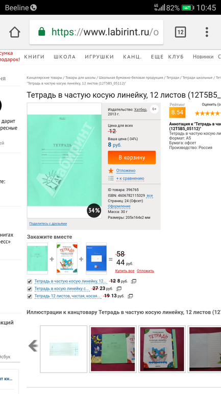Viewport: 221px width, 394px height.
Task: Expand the ISBN list via 'все'
Action: click(150, 195)
